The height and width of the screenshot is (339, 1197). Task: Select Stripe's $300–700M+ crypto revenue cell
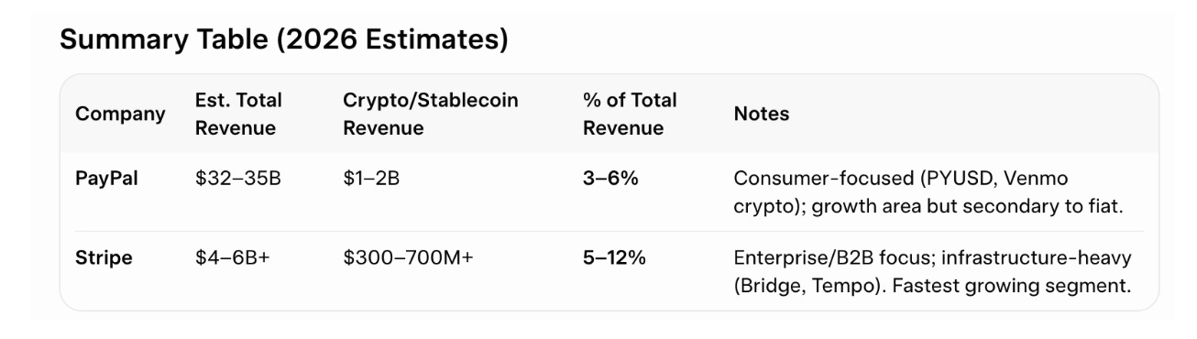tap(408, 258)
